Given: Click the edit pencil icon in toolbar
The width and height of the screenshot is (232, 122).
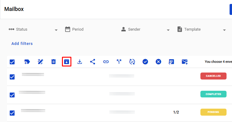Looking at the screenshot, I should [x=40, y=62].
